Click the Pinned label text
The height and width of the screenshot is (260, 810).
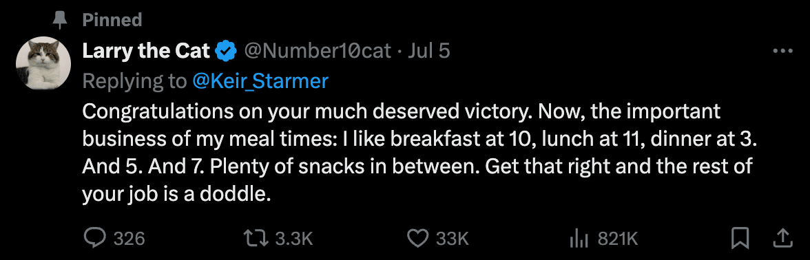click(112, 19)
